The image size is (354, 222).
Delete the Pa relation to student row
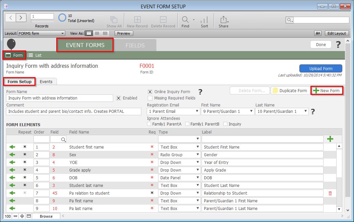[x=330, y=193]
